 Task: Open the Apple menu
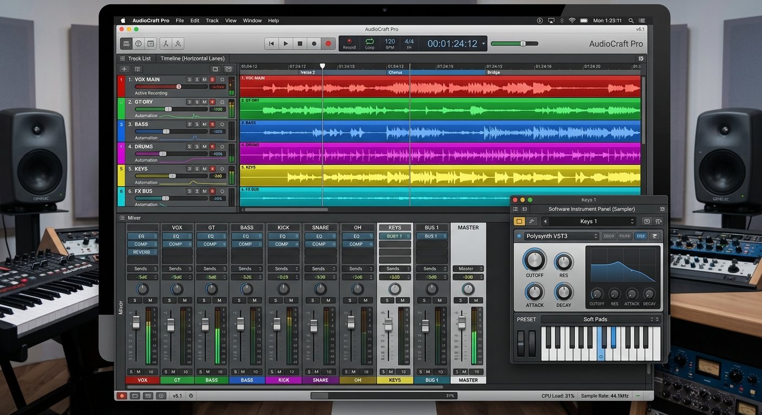(x=123, y=21)
